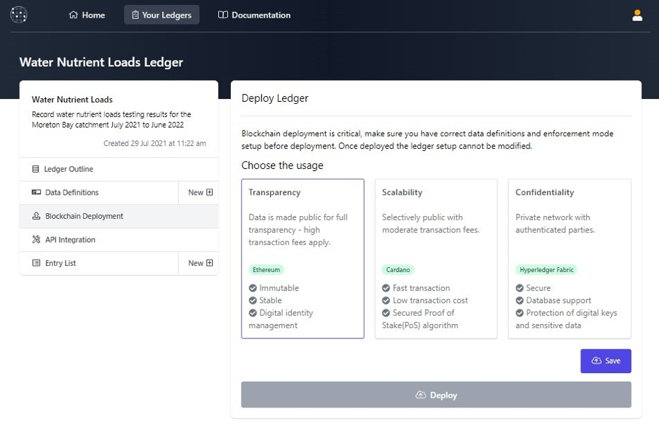Open the Documentation page
659x432 pixels.
coord(254,15)
